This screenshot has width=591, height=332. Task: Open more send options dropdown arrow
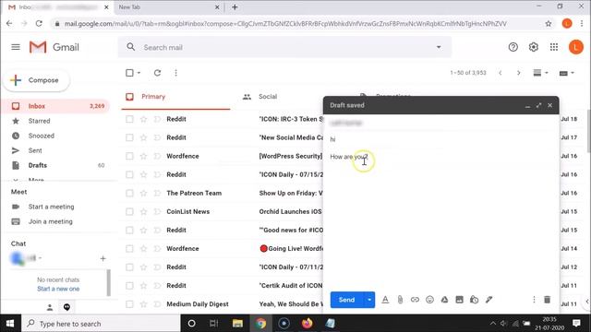(x=369, y=300)
